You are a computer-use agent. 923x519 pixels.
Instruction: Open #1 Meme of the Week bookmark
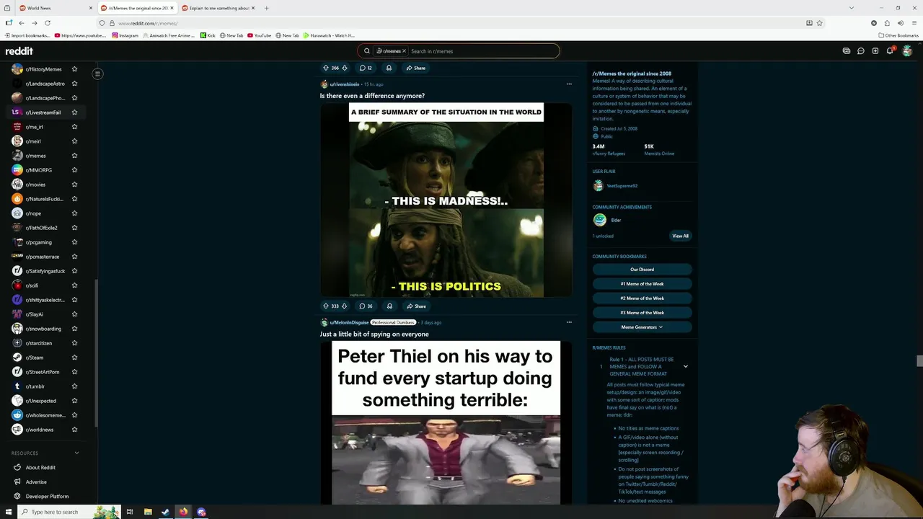[642, 284]
